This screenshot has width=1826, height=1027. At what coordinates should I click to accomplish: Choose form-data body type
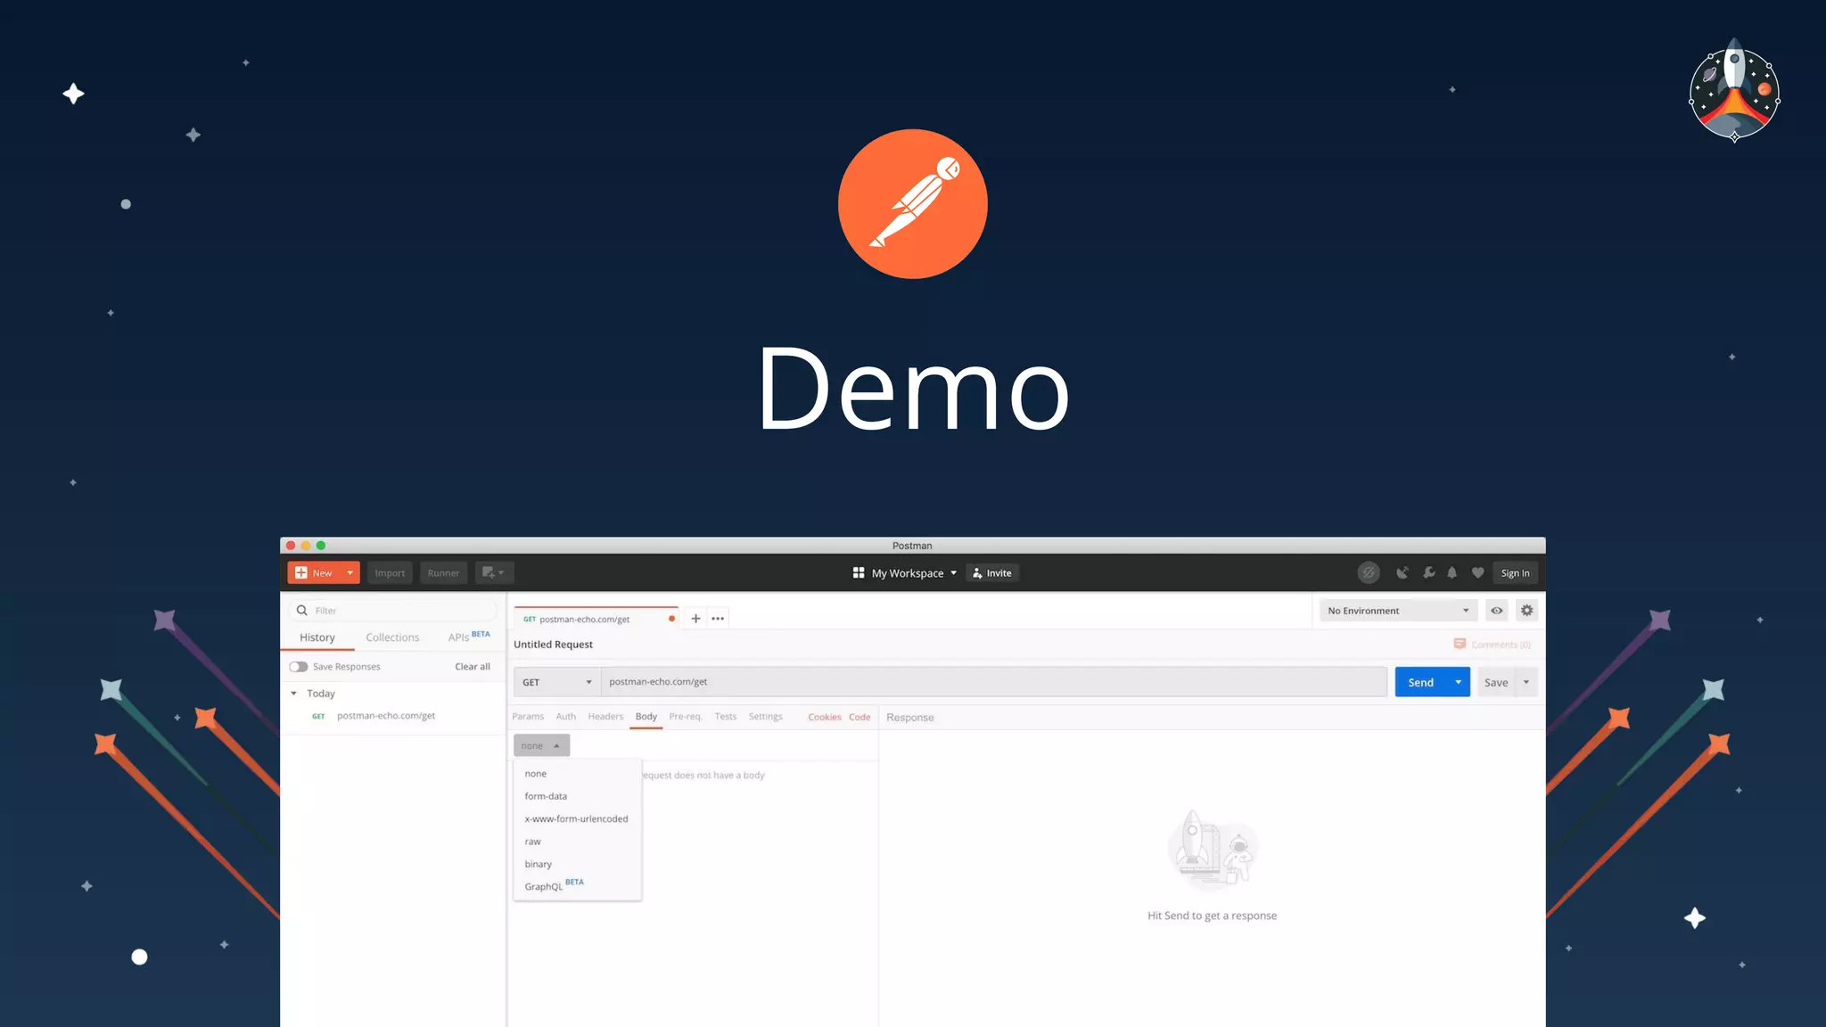(578, 796)
